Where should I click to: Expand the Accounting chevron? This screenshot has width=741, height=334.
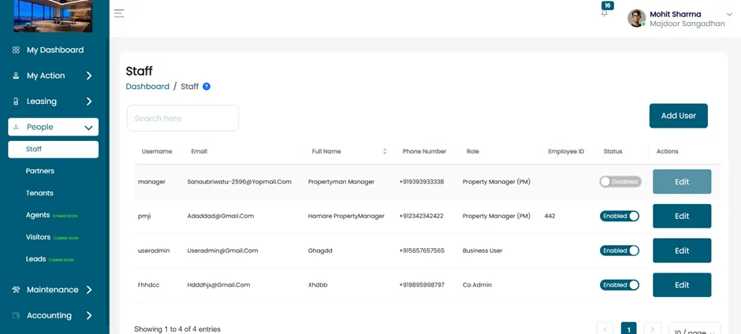(x=89, y=315)
